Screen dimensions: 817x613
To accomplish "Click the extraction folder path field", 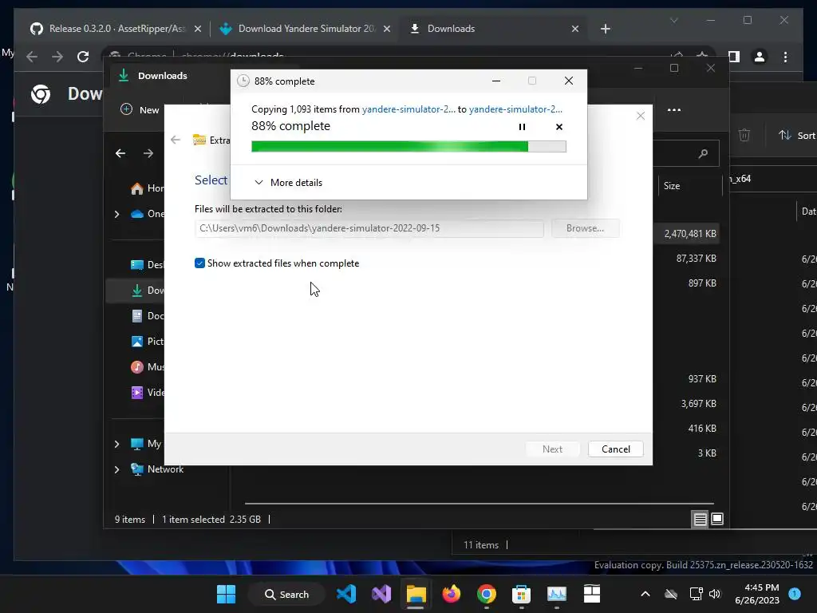I will 369,228.
